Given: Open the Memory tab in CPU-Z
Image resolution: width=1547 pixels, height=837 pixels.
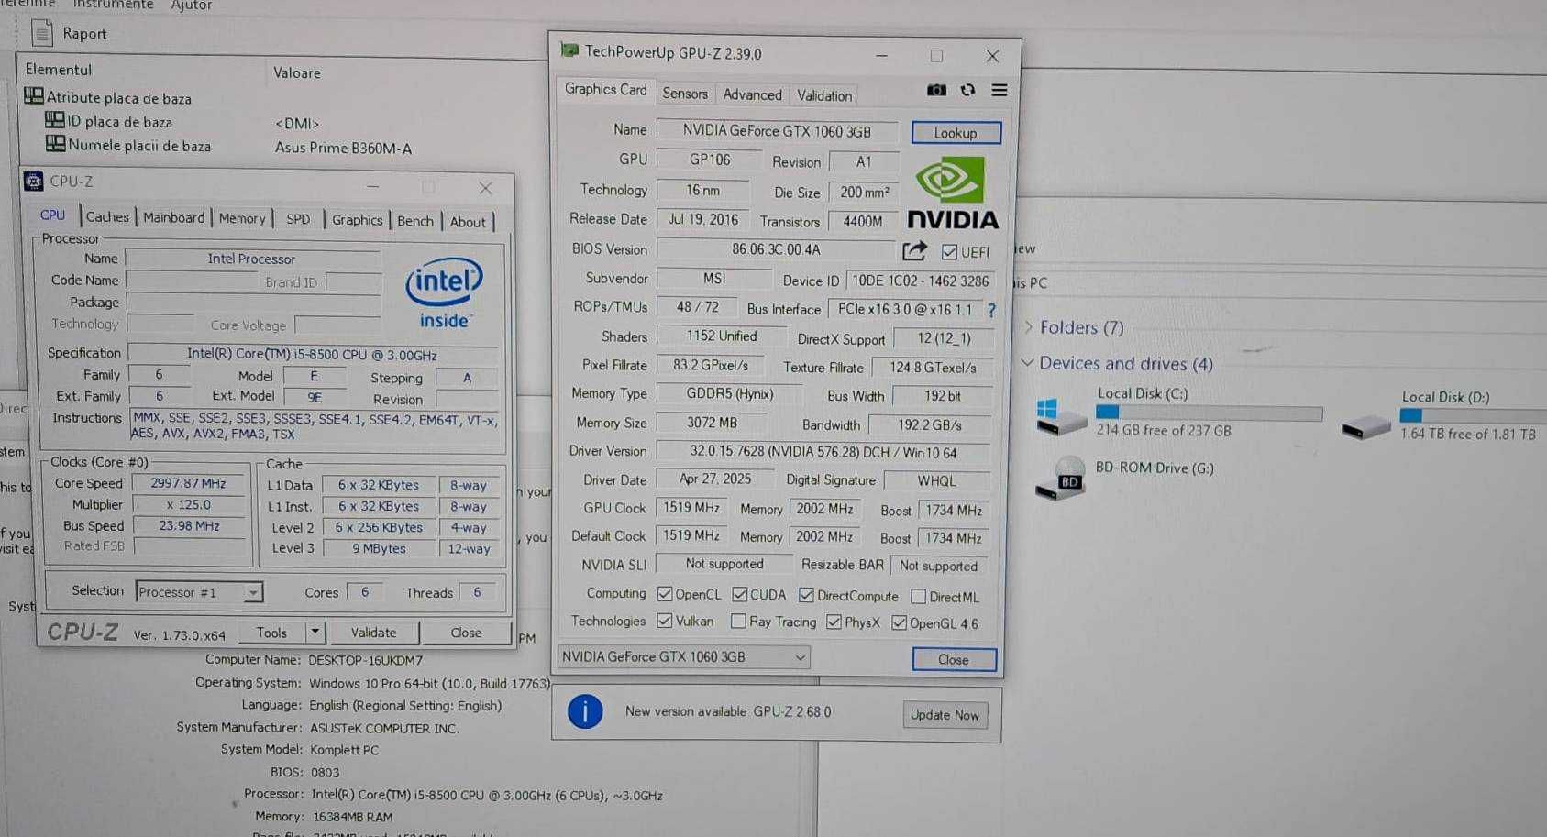Looking at the screenshot, I should (x=242, y=219).
